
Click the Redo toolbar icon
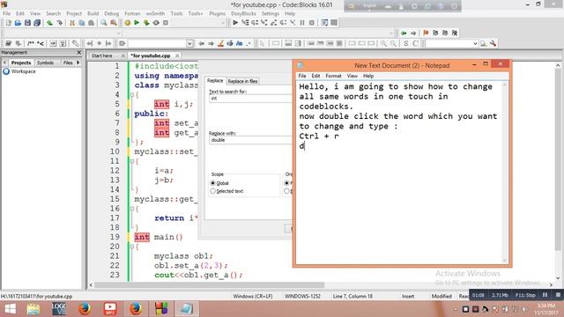coord(59,23)
